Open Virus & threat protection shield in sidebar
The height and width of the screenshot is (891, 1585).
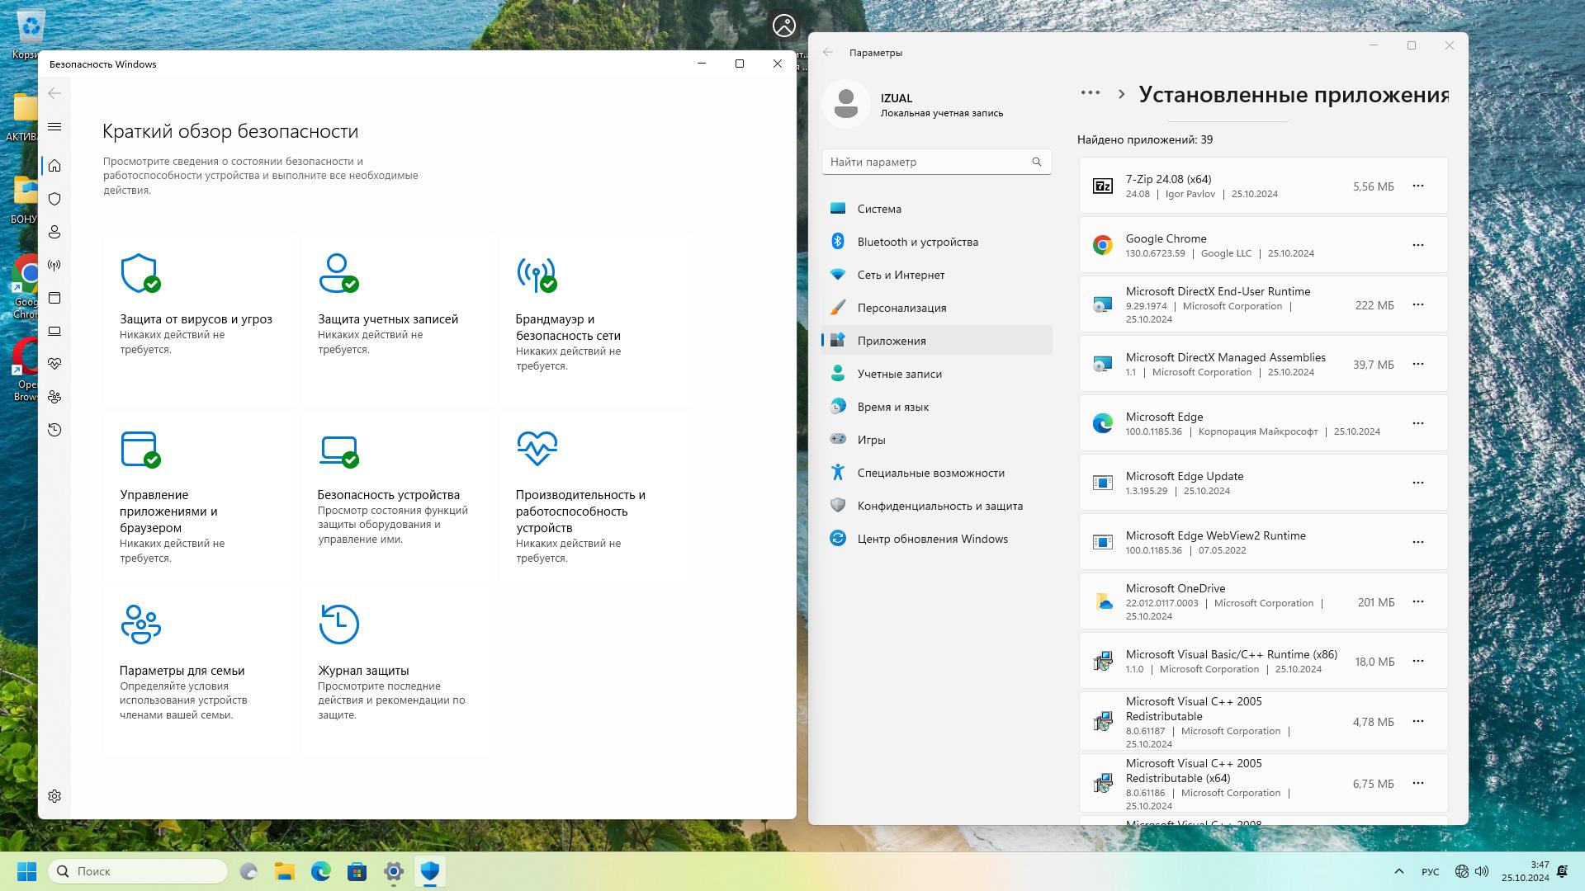(54, 199)
